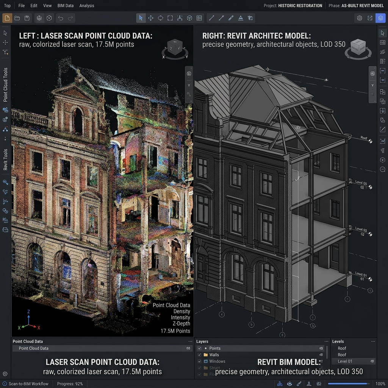
Task: Click the down-arrow under Point Cloud Tools icons
Action: 5,139
